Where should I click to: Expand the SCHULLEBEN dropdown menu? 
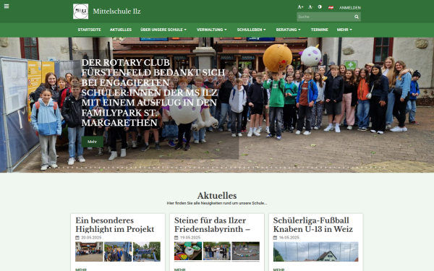tap(251, 30)
